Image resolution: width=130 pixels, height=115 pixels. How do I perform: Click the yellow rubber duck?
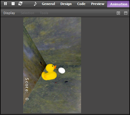coord(49,72)
